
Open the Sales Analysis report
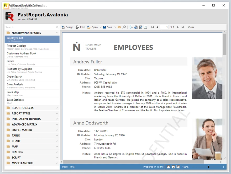(x=32, y=86)
